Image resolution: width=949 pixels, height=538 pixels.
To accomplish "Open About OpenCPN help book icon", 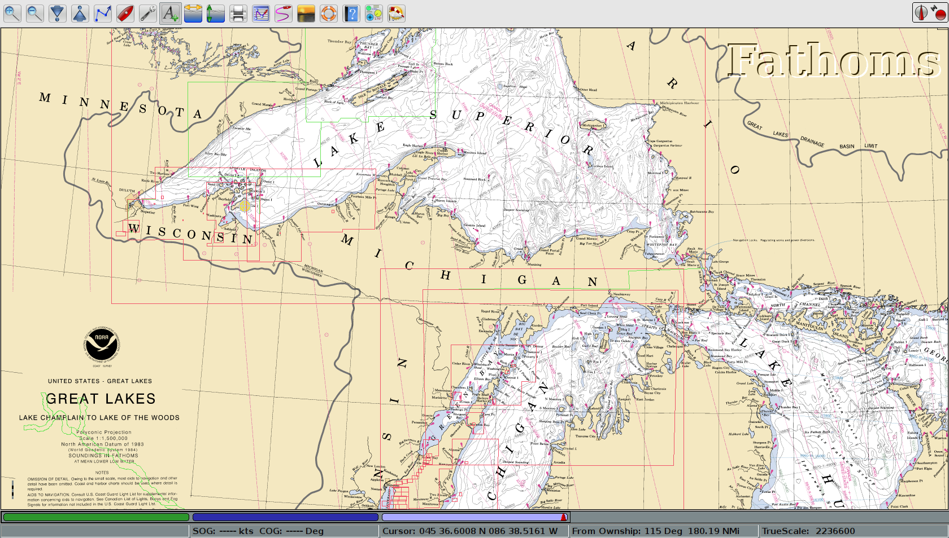I will point(351,13).
